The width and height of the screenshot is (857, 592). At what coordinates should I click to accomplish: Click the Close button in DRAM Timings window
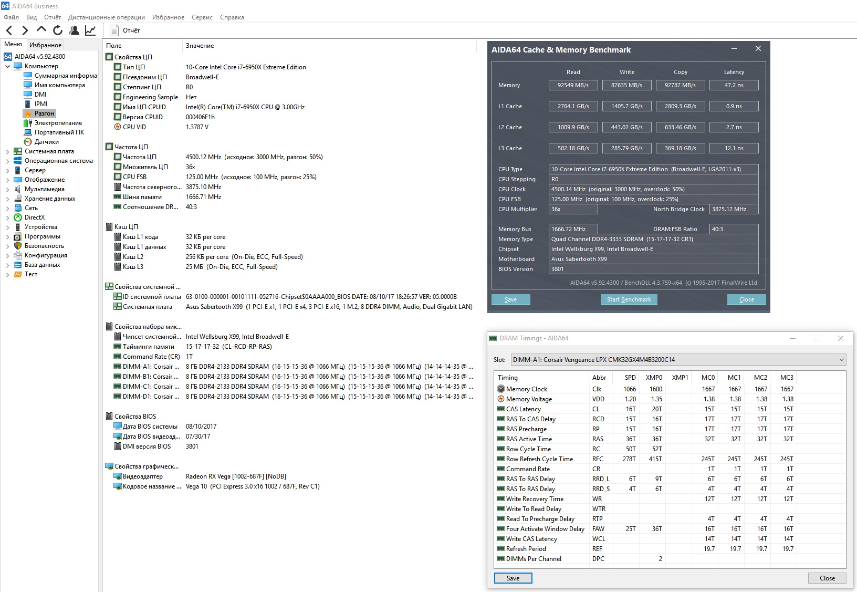[827, 578]
